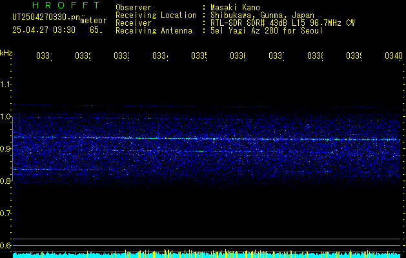The height and width of the screenshot is (258, 406).
Task: Click the 0331 time marker
Action: tap(44, 55)
